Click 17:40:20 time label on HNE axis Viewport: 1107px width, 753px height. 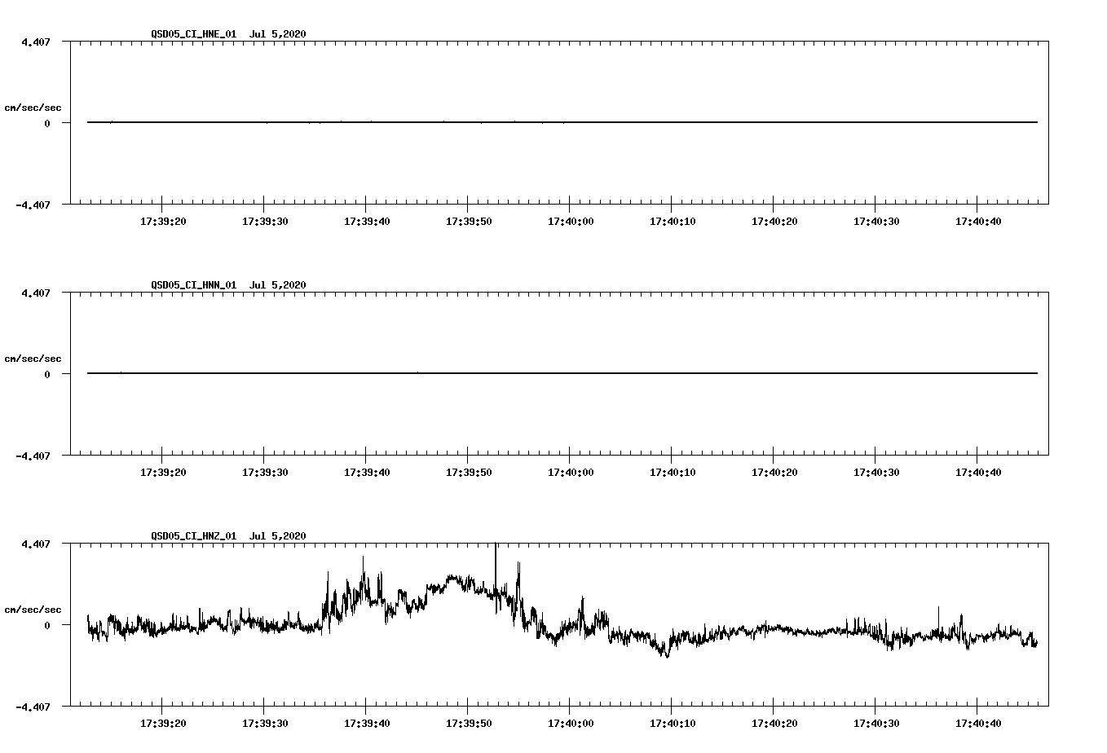774,221
